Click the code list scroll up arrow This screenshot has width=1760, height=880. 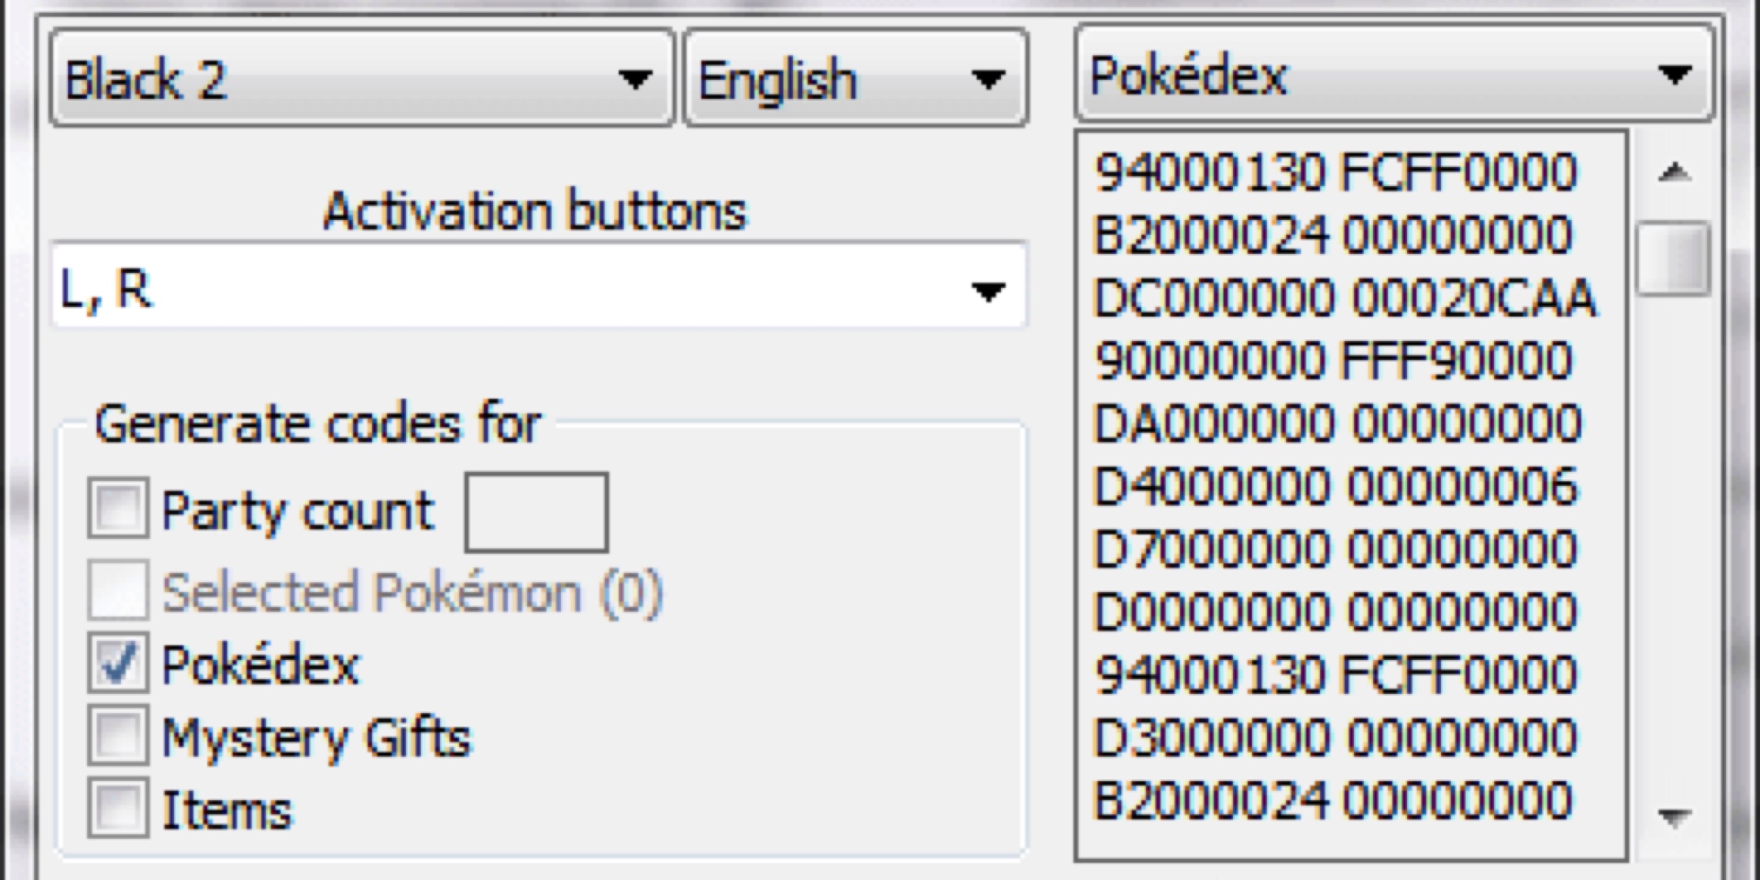1674,171
